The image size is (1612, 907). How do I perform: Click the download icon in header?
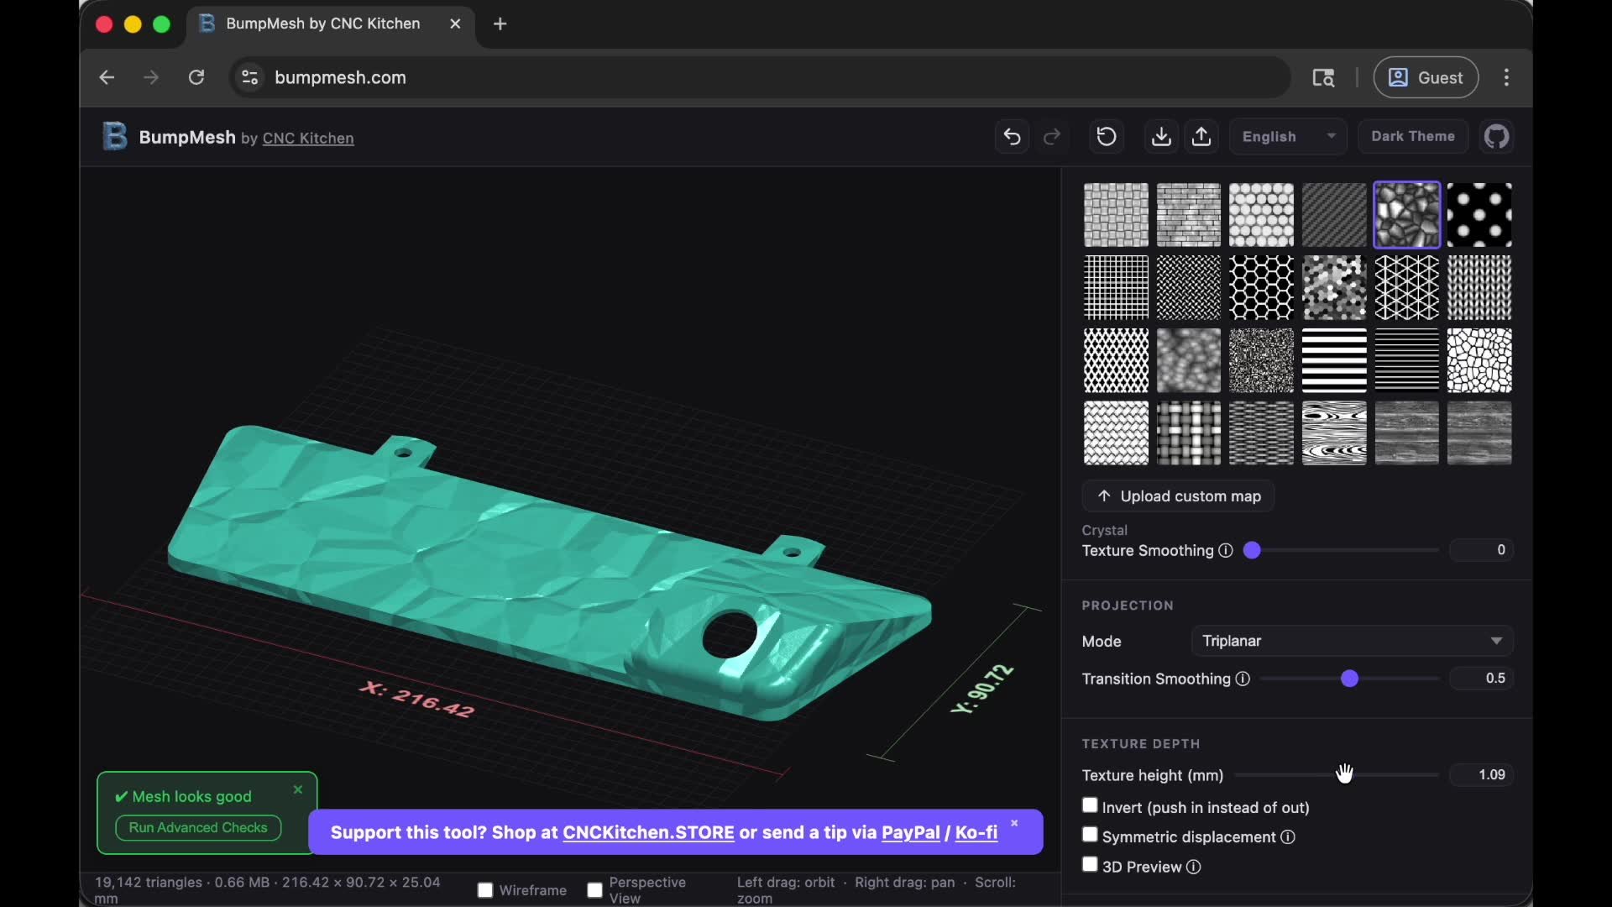tap(1161, 137)
